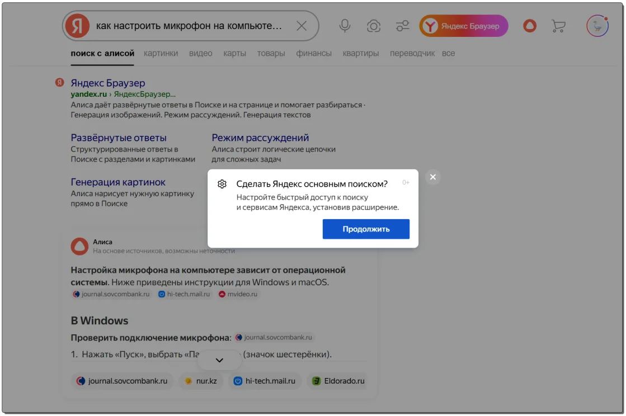Switch to 'видео' tab
626x416 pixels.
tap(200, 54)
